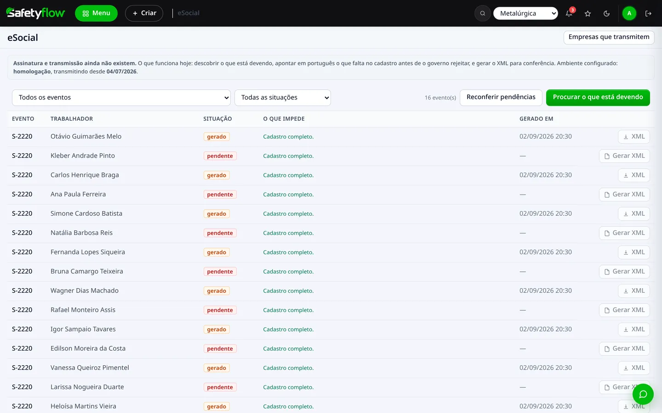The width and height of the screenshot is (662, 413).
Task: Select worker name Simone Cardoso Batista
Action: point(86,214)
